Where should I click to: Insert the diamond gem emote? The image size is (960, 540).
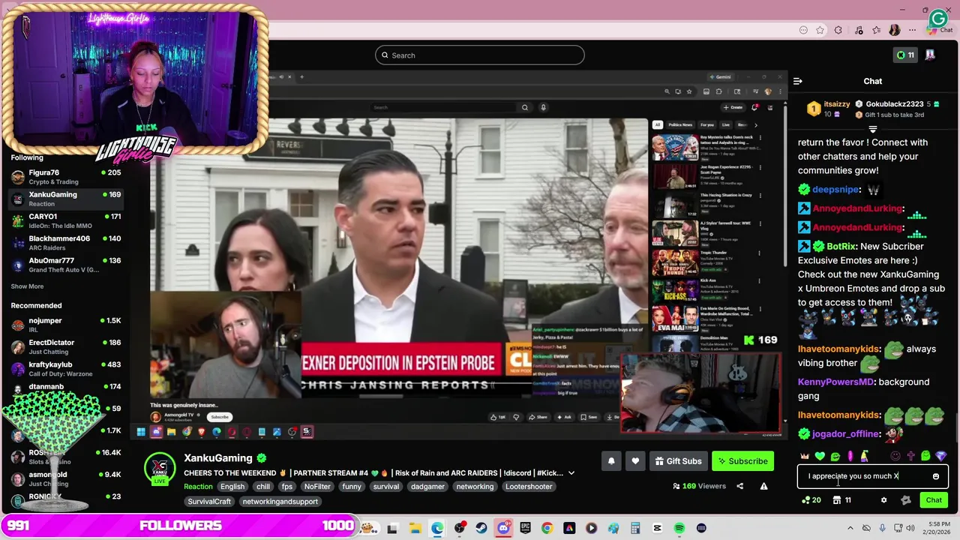940,456
